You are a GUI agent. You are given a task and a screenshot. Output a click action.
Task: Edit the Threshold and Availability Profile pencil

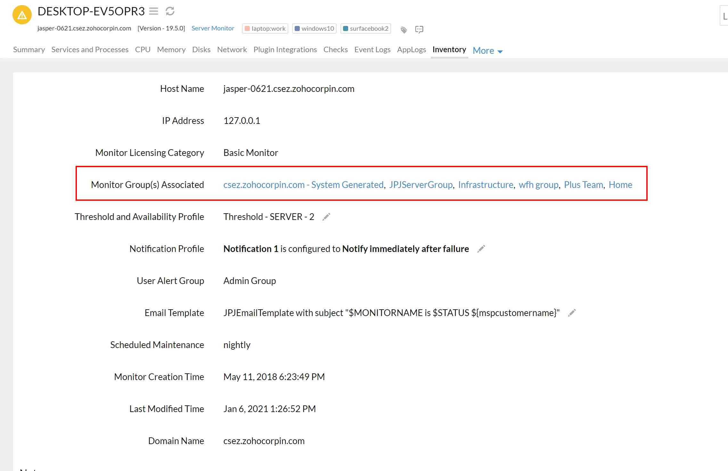pos(326,217)
